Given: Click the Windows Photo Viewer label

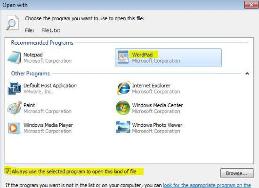Looking at the screenshot, I should 157,125.
